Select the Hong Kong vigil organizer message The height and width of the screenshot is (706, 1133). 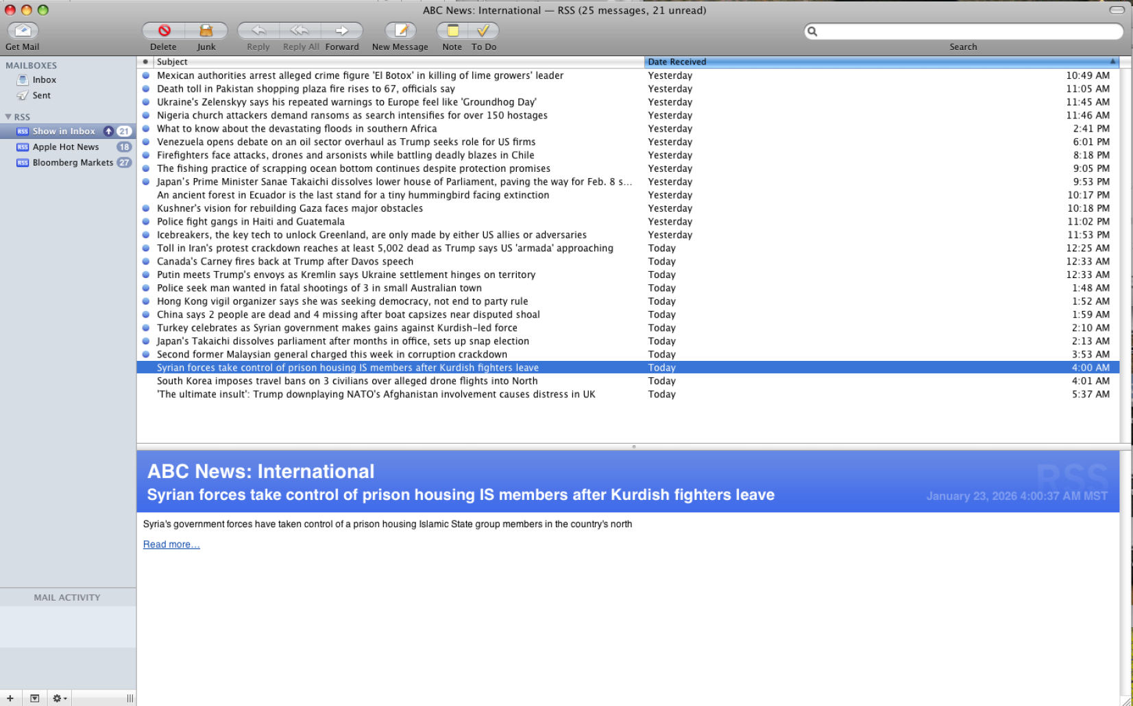pyautogui.click(x=628, y=301)
